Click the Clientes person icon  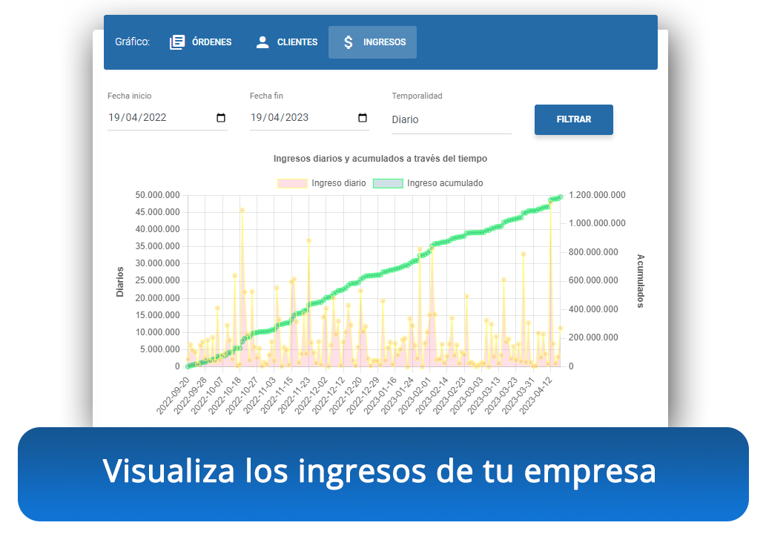point(263,42)
